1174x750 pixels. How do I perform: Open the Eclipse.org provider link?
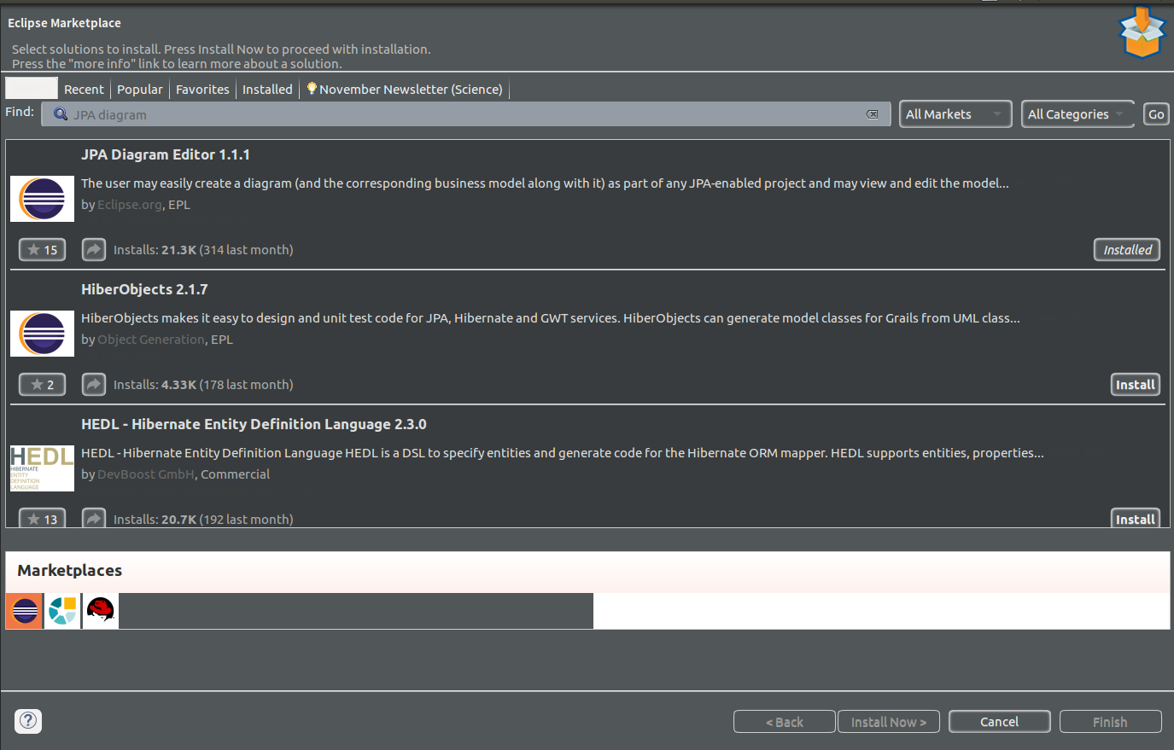coord(129,205)
